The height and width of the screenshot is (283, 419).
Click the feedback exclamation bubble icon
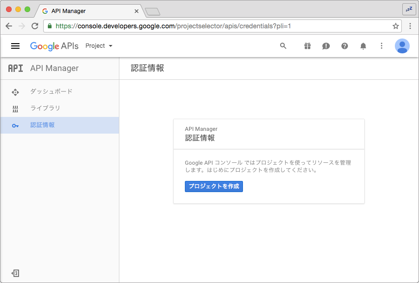point(326,46)
